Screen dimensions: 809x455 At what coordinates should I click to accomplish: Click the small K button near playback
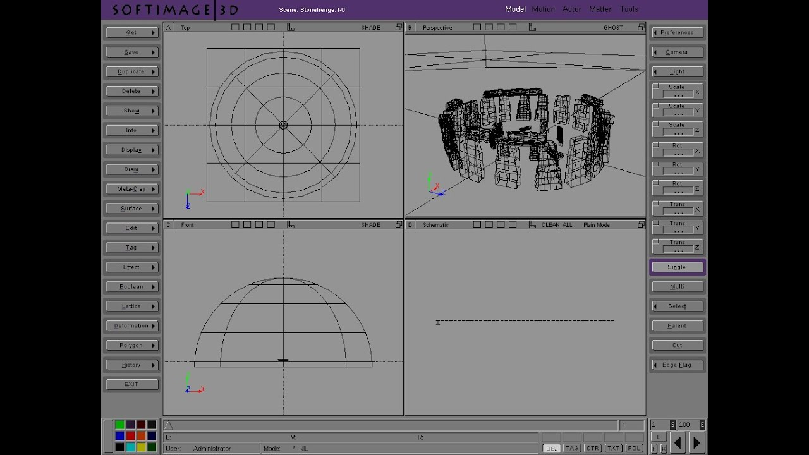[x=664, y=449]
